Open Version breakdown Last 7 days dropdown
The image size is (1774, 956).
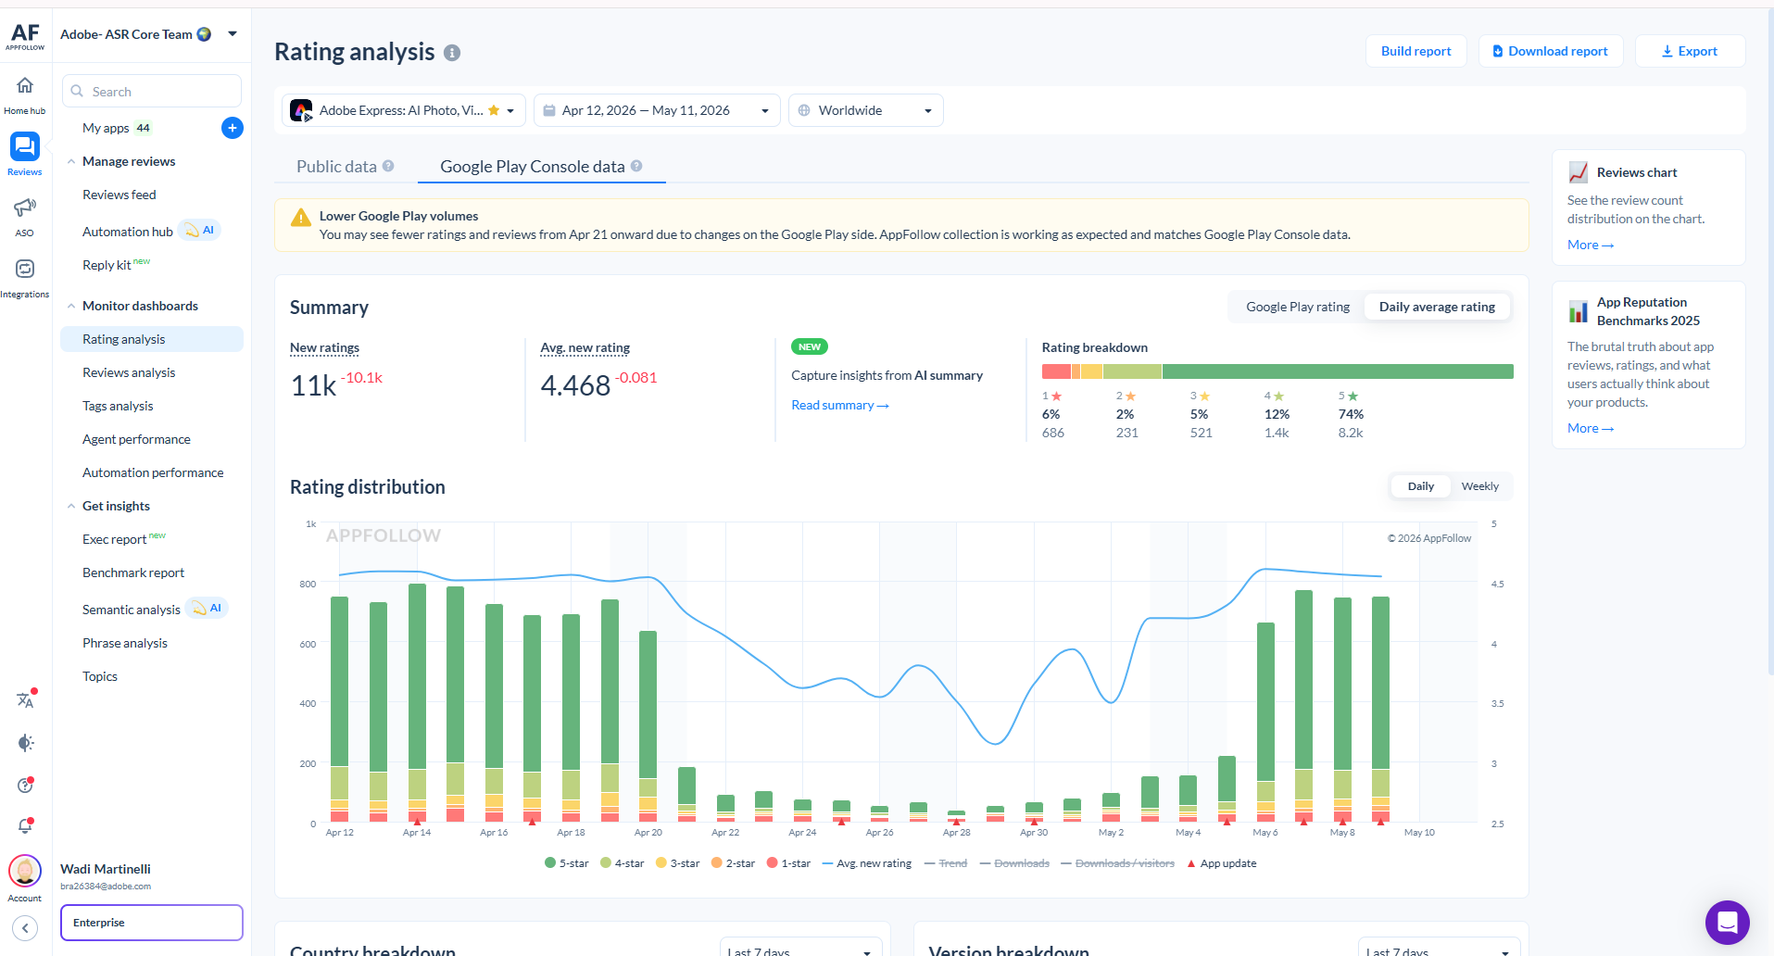pos(1440,949)
